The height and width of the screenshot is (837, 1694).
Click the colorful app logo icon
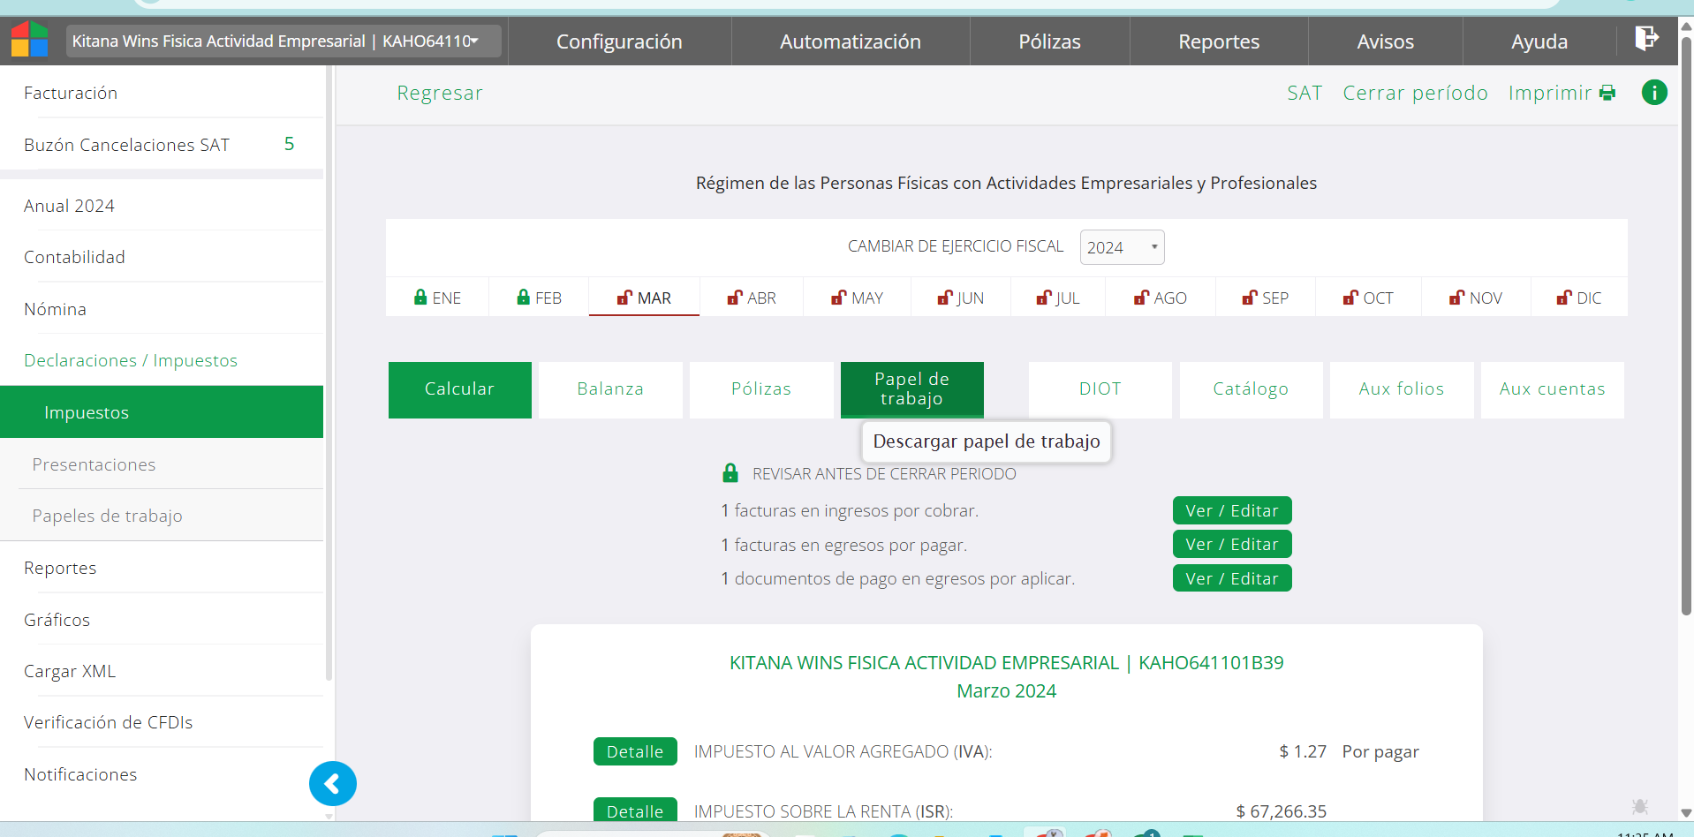click(x=29, y=40)
